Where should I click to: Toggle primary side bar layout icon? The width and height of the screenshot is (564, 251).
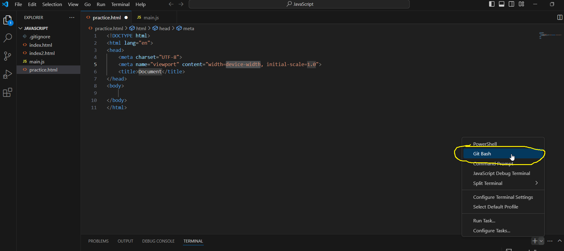(x=492, y=4)
